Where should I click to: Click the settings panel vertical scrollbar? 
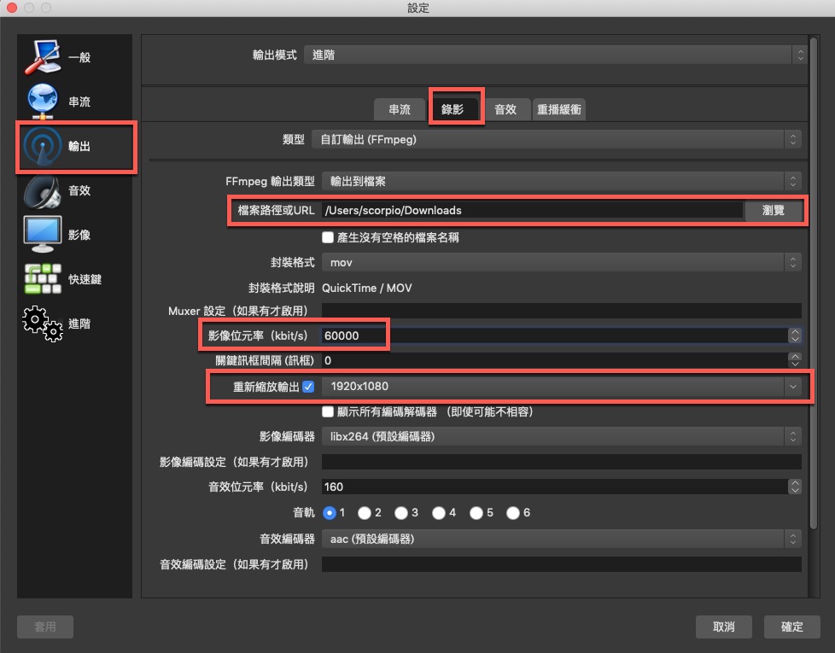(x=813, y=282)
